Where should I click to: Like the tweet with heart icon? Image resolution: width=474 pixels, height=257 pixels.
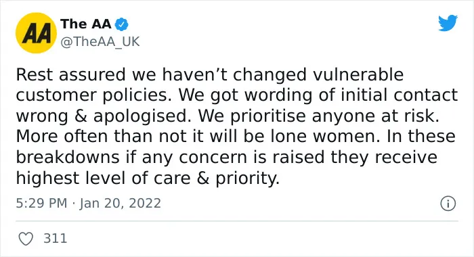tap(26, 239)
